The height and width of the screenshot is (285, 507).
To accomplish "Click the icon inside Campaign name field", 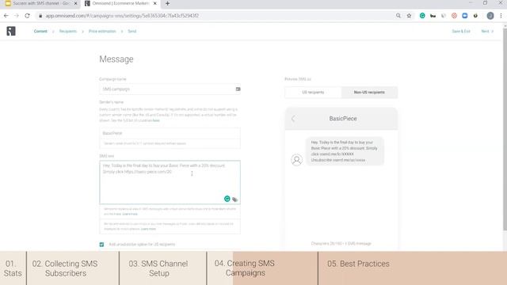I will 238,89.
